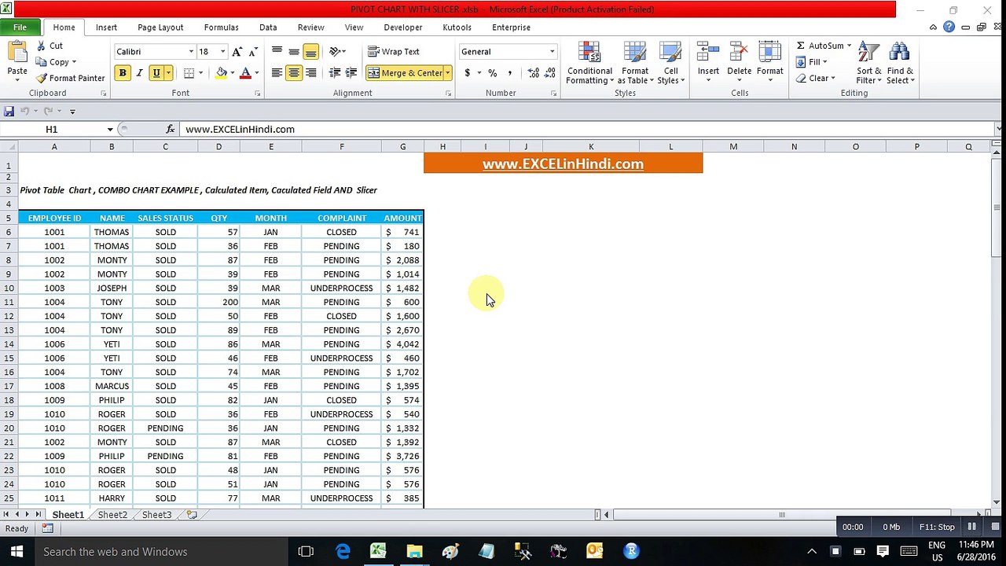Toggle center horizontal alignment
Viewport: 1006px width, 566px height.
click(294, 73)
